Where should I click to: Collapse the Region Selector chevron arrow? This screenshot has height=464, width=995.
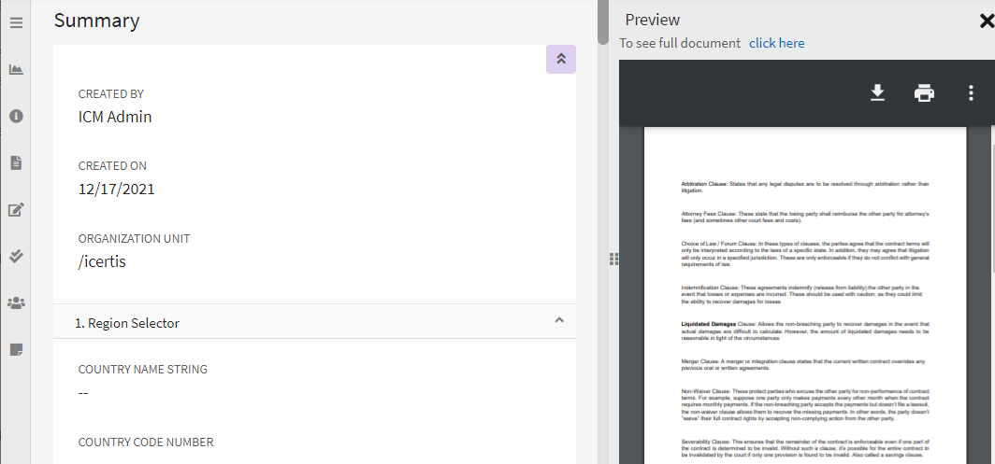click(x=559, y=320)
